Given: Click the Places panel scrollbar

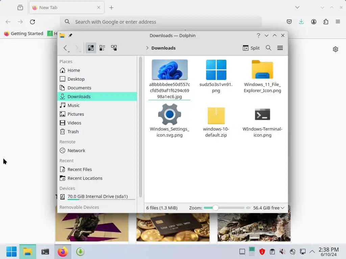Looking at the screenshot, I should (x=141, y=127).
